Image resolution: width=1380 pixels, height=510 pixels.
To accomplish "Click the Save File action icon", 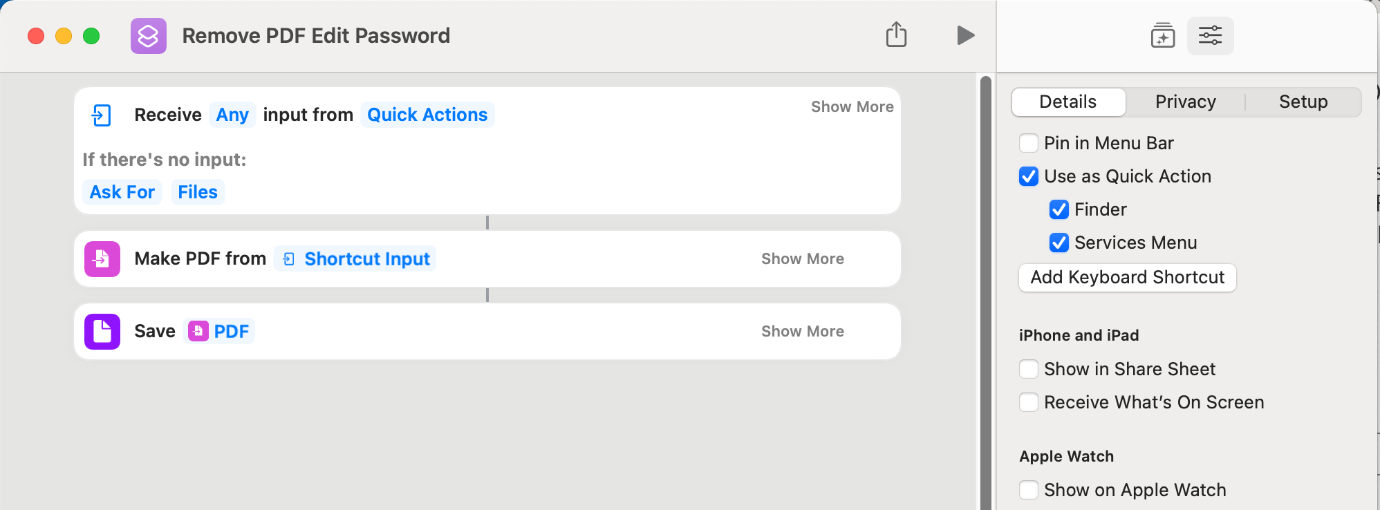I will tap(102, 332).
